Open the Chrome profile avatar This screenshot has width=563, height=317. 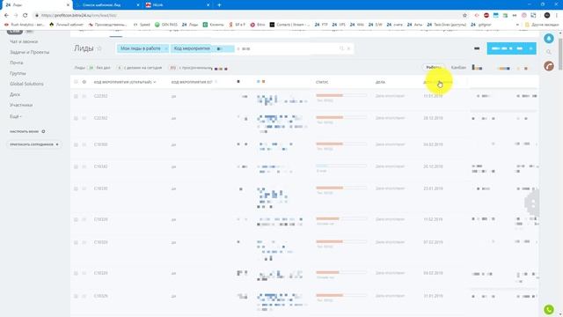pyautogui.click(x=547, y=16)
